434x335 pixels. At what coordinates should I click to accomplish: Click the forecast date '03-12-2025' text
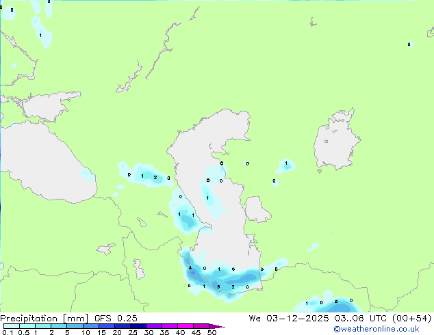(298, 319)
